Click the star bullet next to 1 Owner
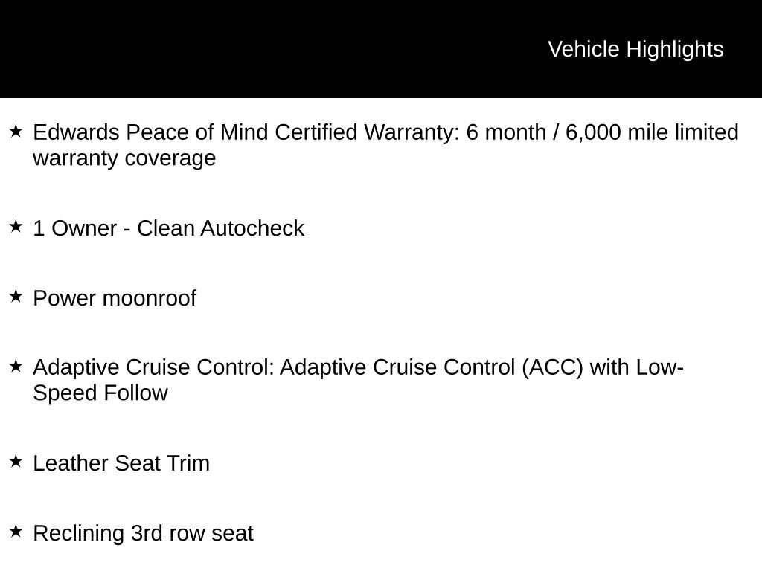This screenshot has width=762, height=571. pos(16,227)
